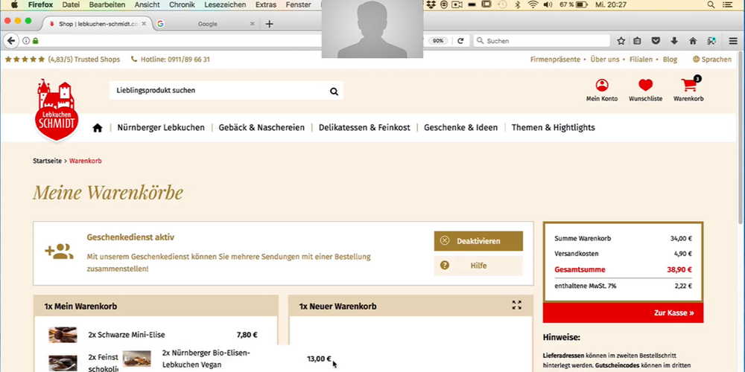Click the site info icon in address bar
Screen dimensions: 745x372
pyautogui.click(x=26, y=41)
